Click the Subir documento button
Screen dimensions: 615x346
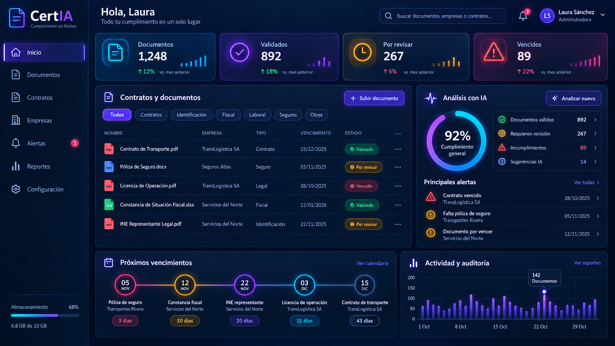[x=374, y=98]
